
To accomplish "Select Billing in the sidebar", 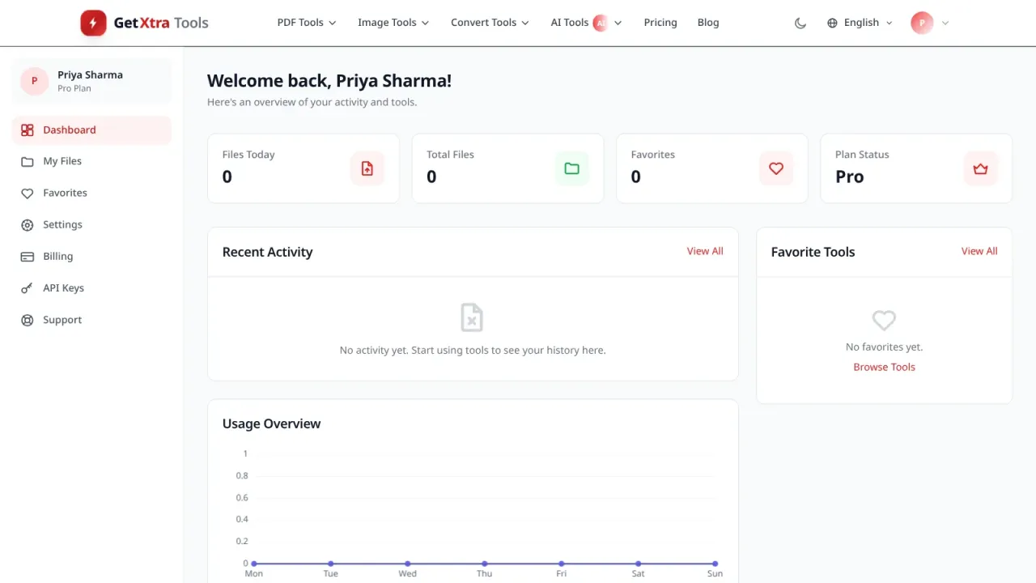I will click(x=91, y=257).
